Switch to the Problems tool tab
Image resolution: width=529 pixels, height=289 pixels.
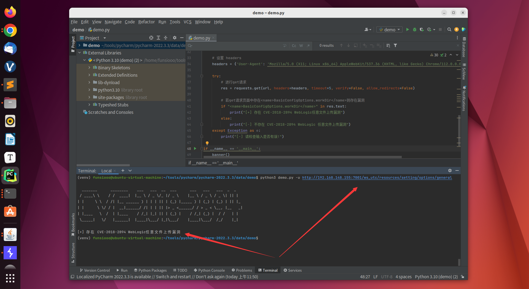point(242,270)
